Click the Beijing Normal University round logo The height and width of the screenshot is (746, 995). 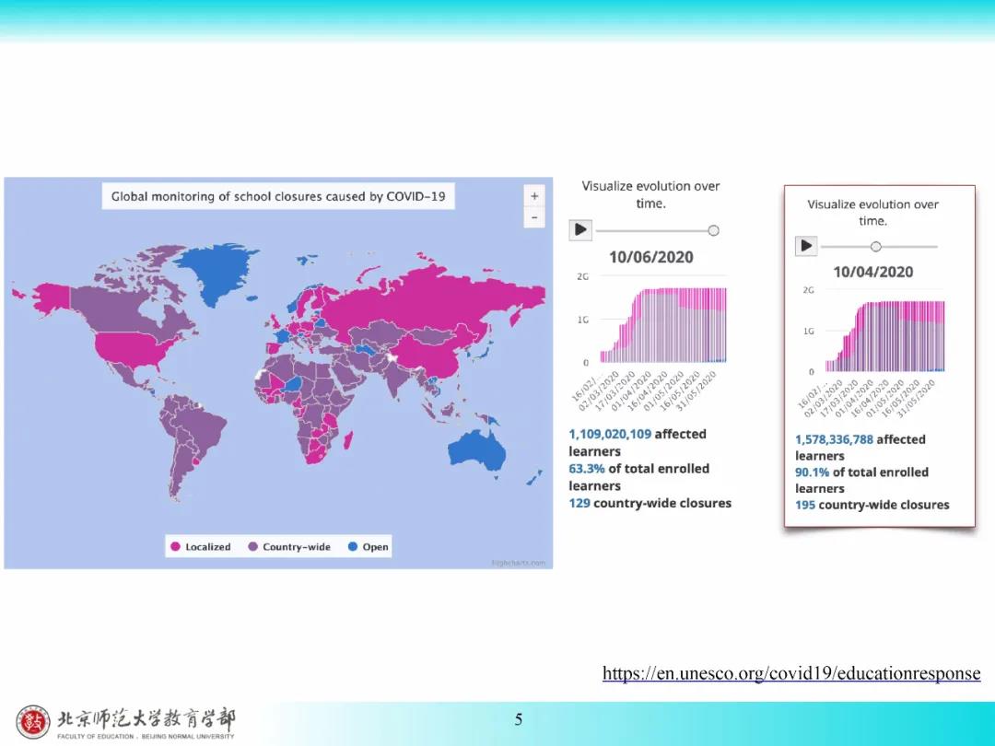pos(33,723)
